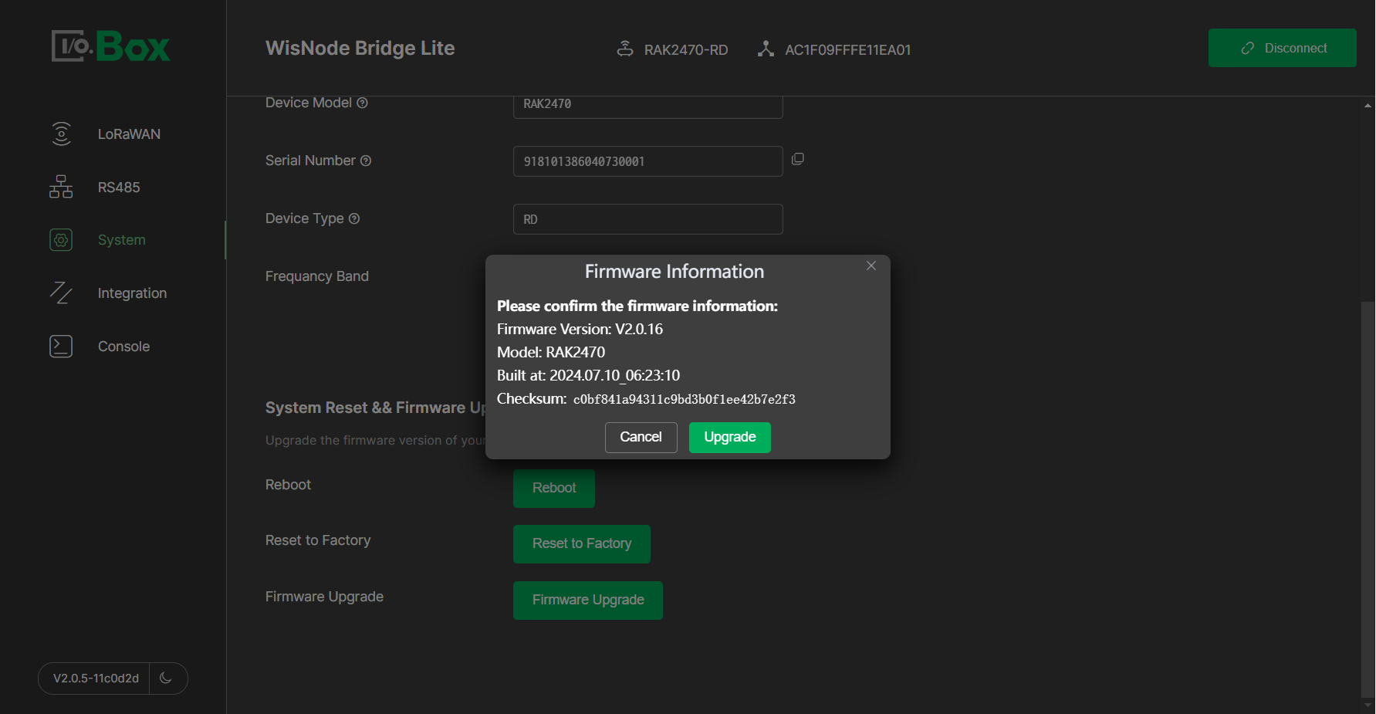Click the green Firmware Upgrade button

(x=588, y=601)
